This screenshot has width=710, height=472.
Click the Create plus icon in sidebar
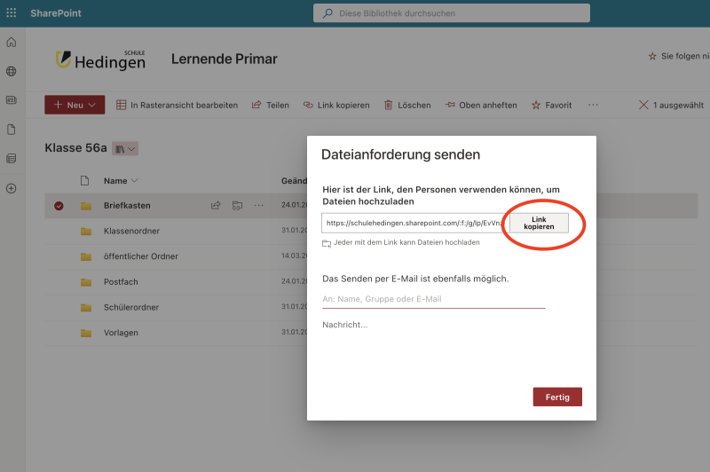click(x=11, y=188)
